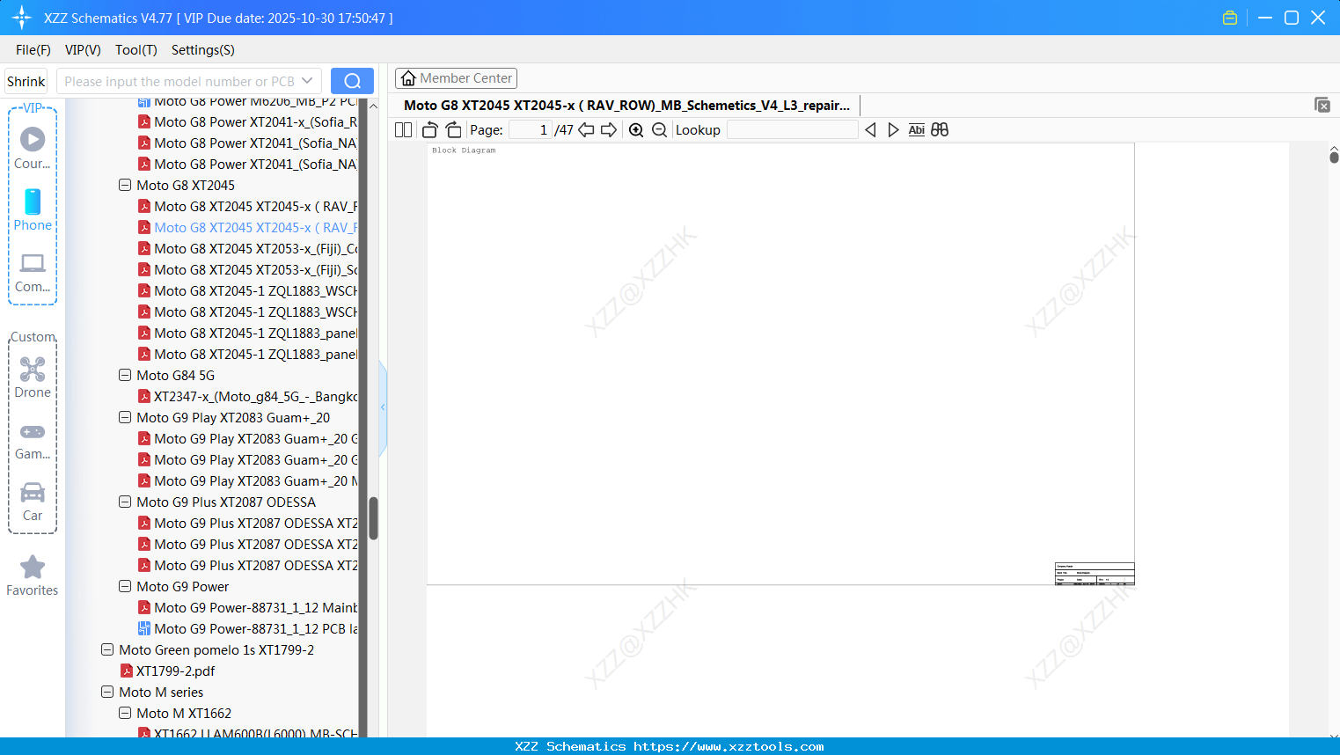Screen dimensions: 1340x755
Task: Close all tabs icon at right of tab bar
Action: [x=1322, y=105]
